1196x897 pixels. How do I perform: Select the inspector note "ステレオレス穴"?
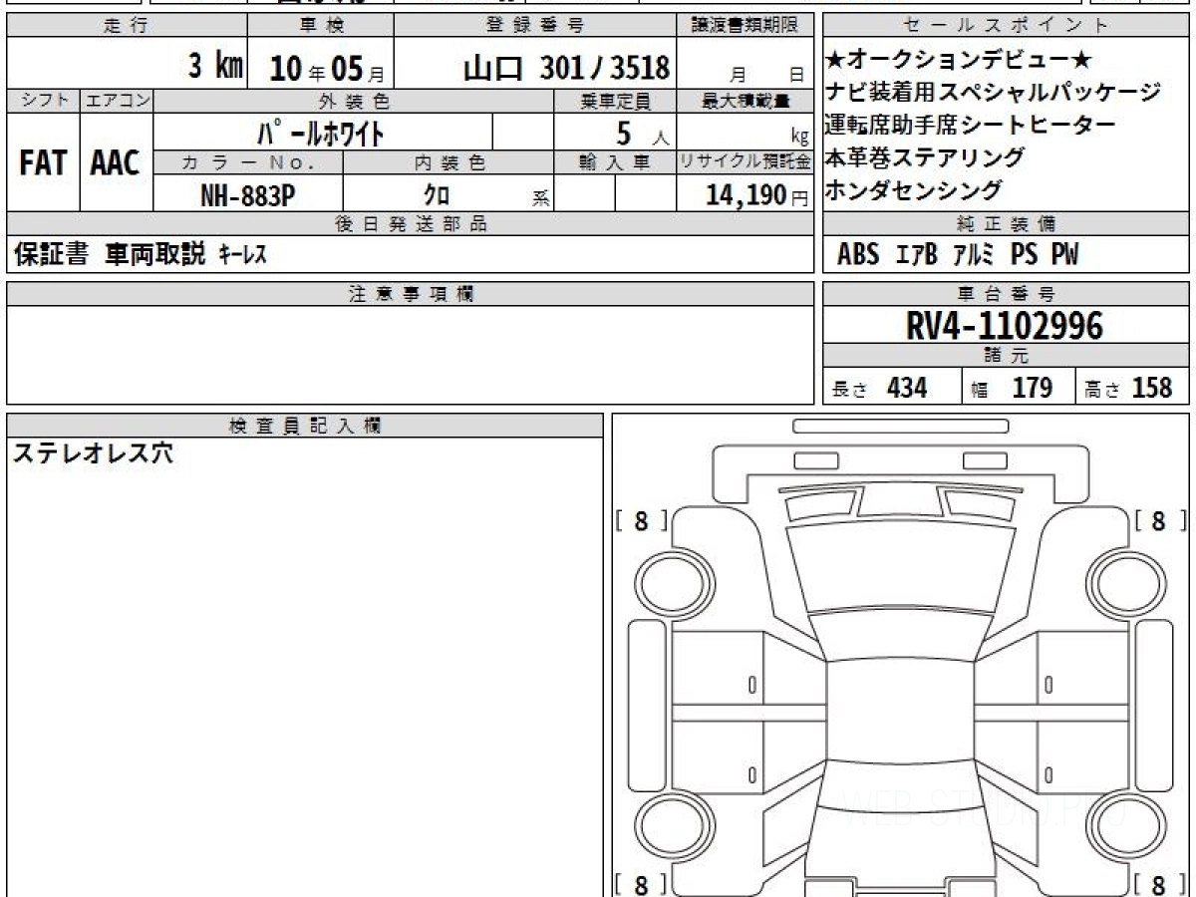pos(93,453)
